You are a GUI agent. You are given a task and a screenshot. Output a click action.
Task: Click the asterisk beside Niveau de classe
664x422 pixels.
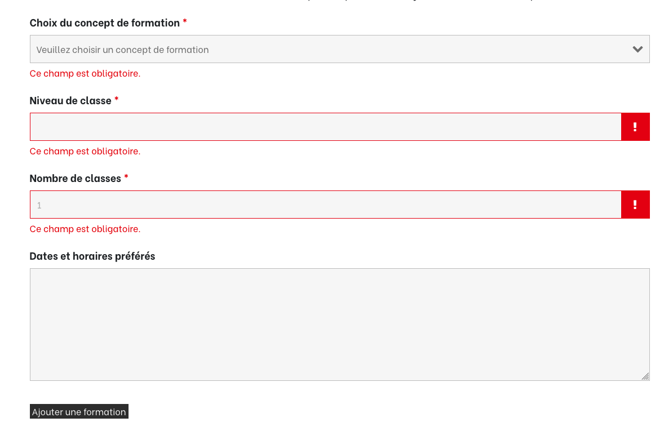pyautogui.click(x=117, y=100)
